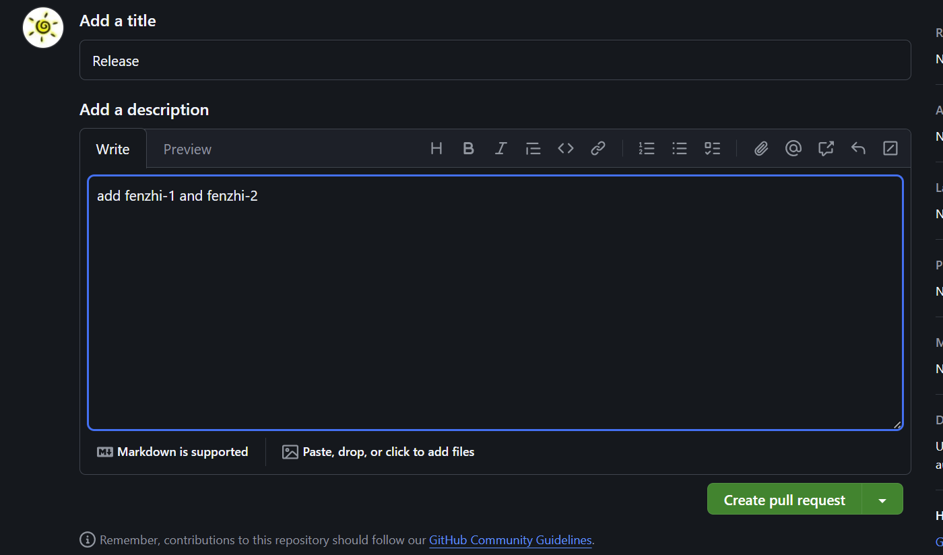This screenshot has width=943, height=555.
Task: Insert a quote block
Action: click(533, 148)
